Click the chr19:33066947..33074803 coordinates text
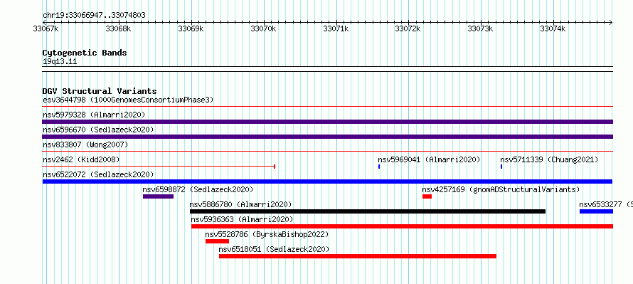The image size is (633, 284). click(x=94, y=16)
